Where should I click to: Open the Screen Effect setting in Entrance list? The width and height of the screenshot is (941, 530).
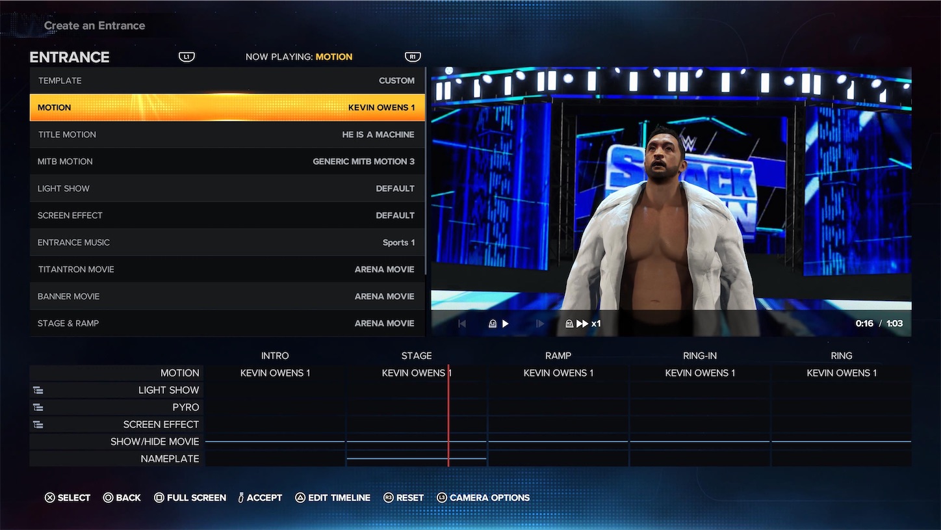click(227, 215)
